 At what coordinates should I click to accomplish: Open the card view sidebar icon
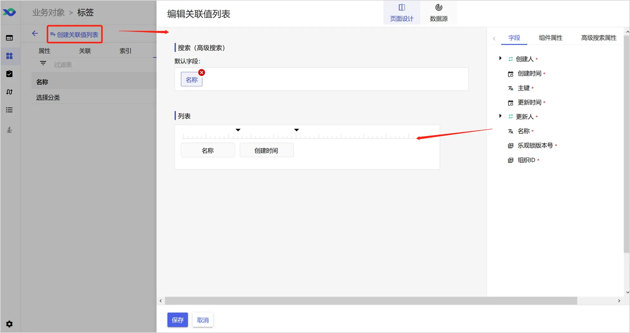pos(10,38)
